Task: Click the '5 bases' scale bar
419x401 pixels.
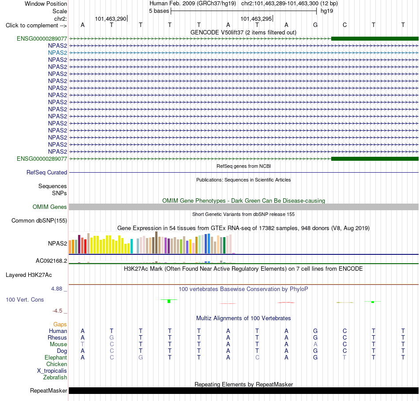Action: [x=243, y=11]
